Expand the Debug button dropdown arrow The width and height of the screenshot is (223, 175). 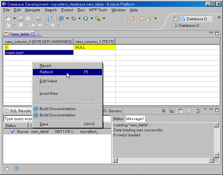tap(79, 19)
